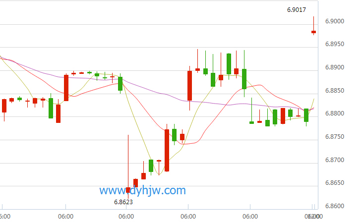Select the 6.9000 price axis label

coord(335,21)
